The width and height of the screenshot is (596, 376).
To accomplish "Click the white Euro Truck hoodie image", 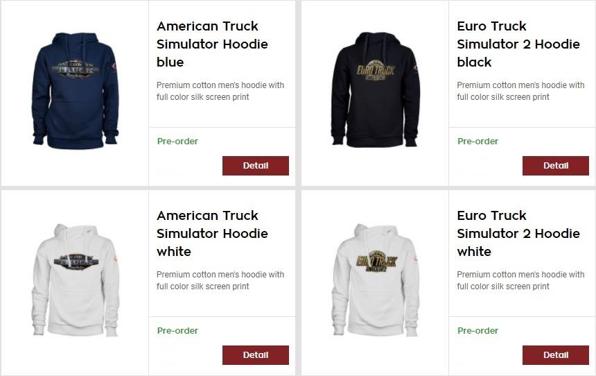I will pos(376,280).
